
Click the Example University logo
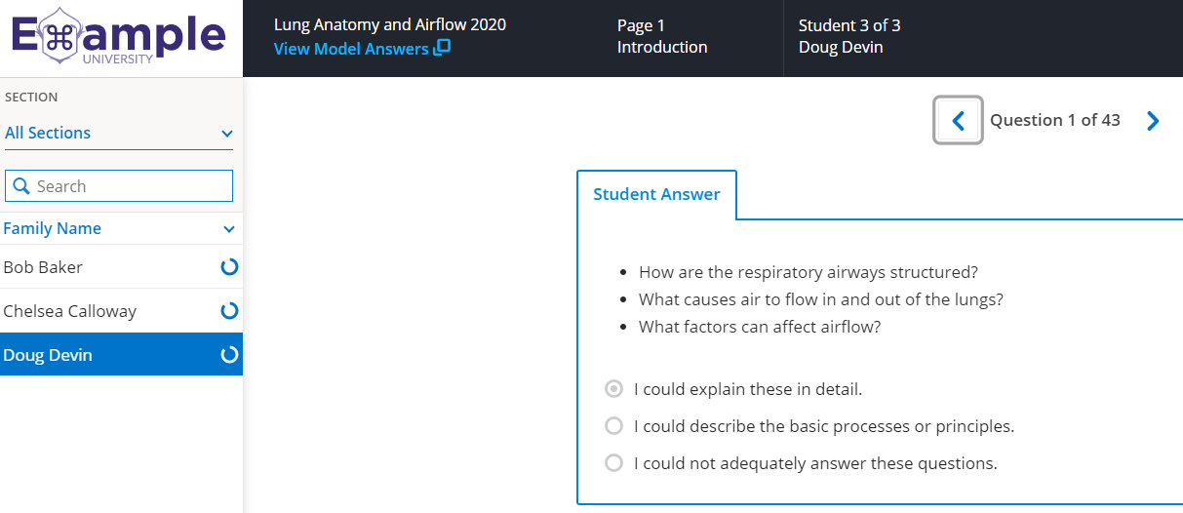pos(118,38)
